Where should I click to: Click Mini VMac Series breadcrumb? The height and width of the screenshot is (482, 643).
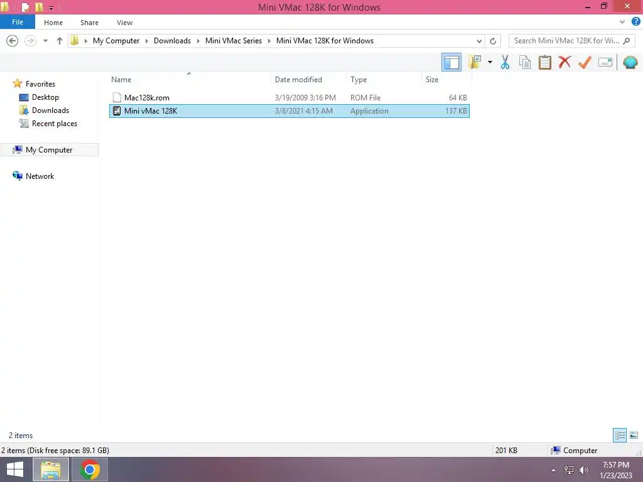click(234, 41)
